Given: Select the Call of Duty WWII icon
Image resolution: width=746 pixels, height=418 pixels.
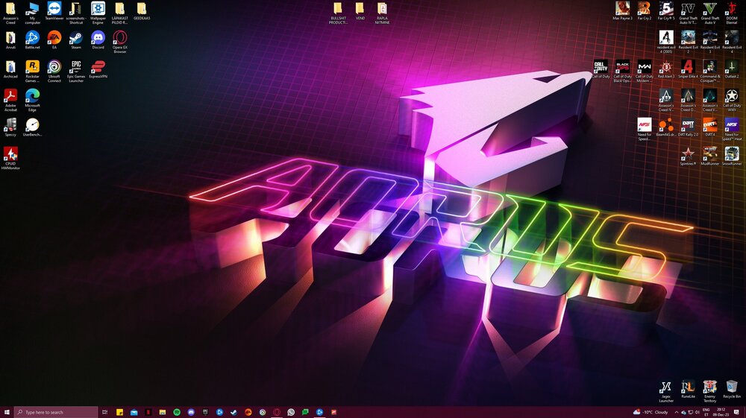Looking at the screenshot, I should 732,101.
